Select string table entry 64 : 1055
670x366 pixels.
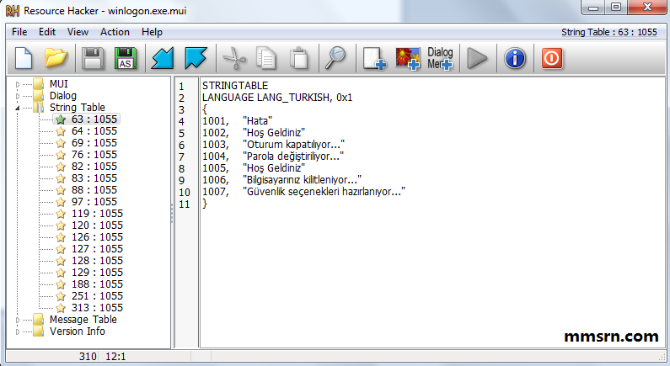tap(94, 131)
